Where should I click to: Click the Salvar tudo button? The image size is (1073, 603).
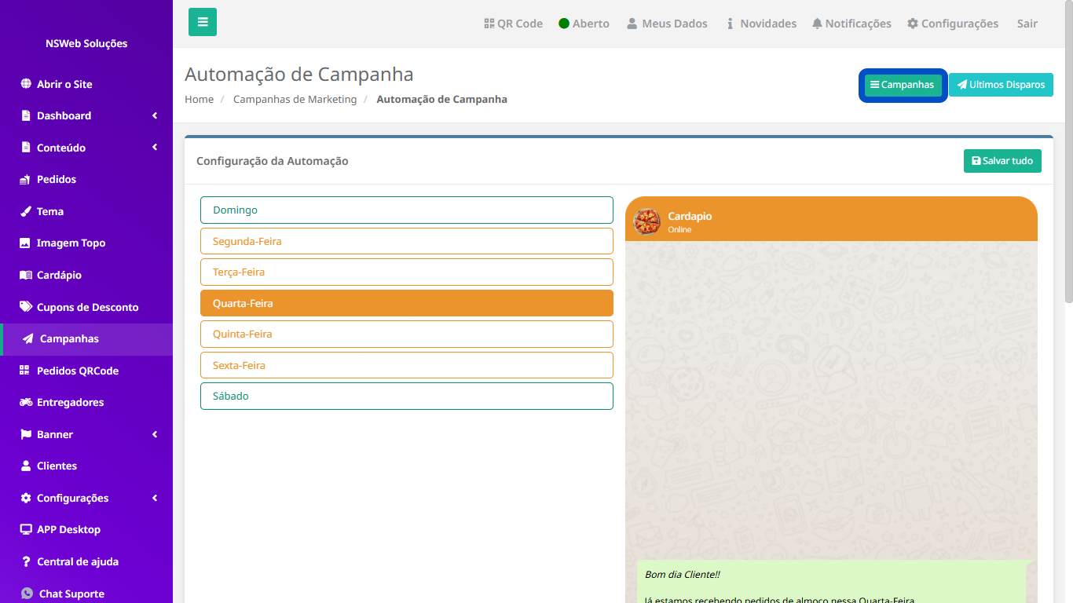point(1002,161)
